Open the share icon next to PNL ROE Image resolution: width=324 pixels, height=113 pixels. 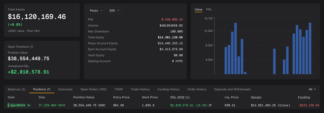pyautogui.click(x=210, y=105)
